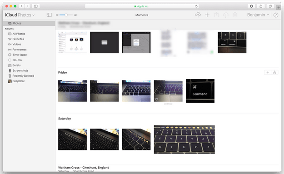
Task: Adjust the thumbnail size slider knob
Action: click(x=66, y=15)
